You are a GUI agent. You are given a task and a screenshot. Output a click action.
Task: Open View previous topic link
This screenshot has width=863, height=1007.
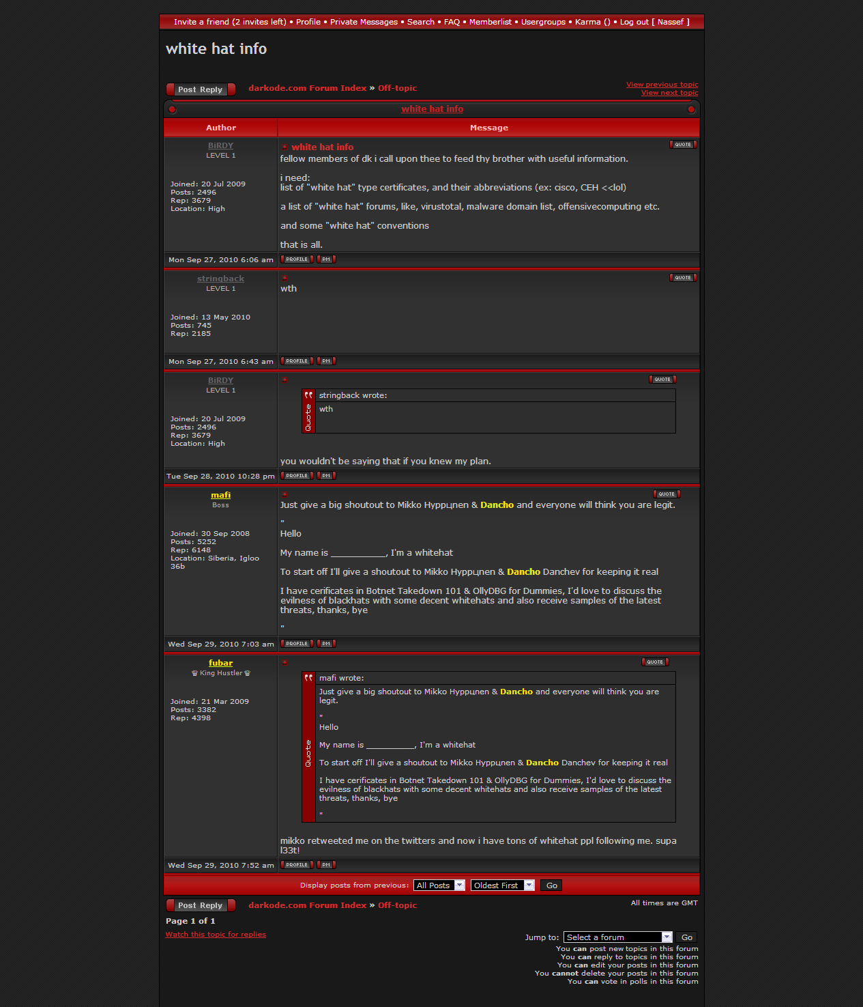pyautogui.click(x=662, y=85)
